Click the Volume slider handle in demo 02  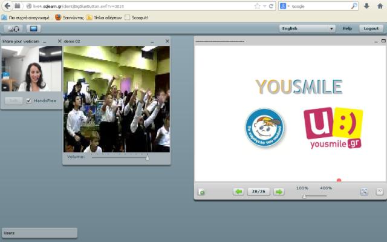[148, 157]
